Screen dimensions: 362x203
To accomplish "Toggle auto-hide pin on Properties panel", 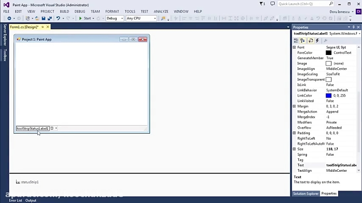I will coord(354,27).
